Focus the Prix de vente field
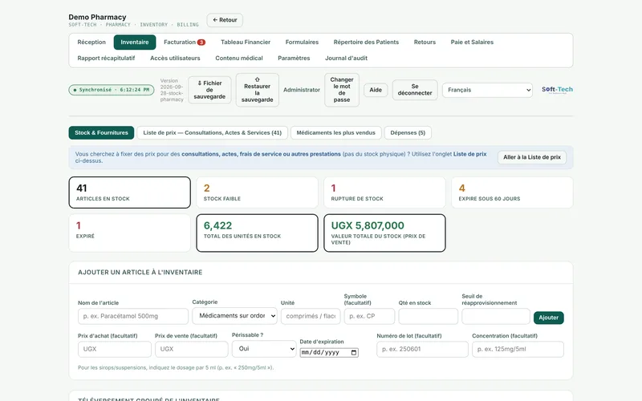 point(192,349)
